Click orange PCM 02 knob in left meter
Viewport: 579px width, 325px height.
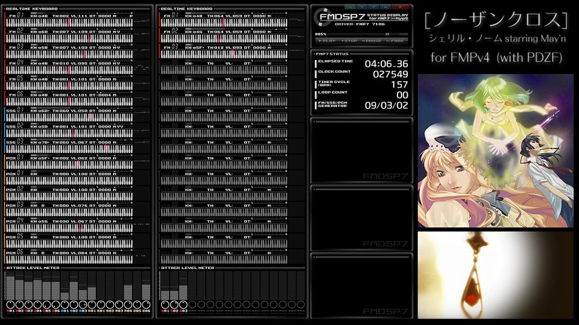tap(110, 305)
